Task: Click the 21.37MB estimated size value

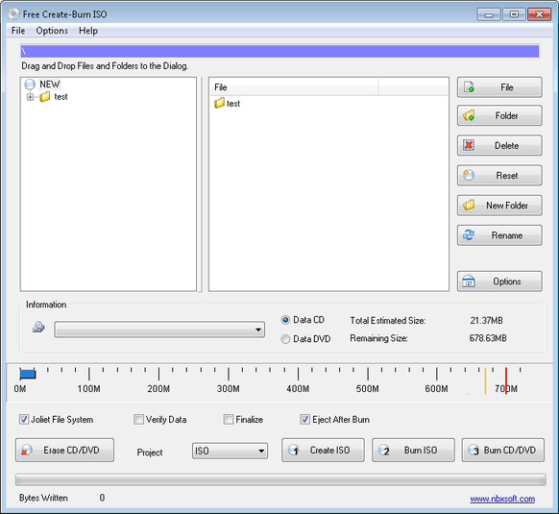Action: click(x=486, y=320)
